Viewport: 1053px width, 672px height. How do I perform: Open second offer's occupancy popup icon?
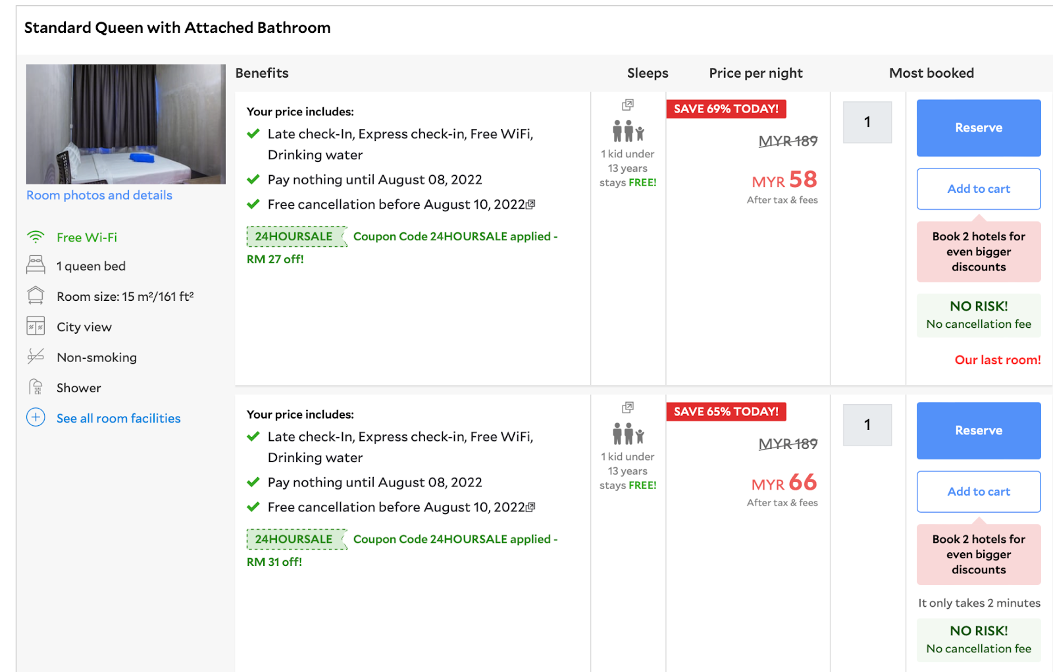point(628,407)
